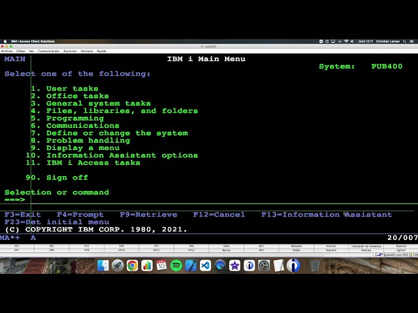This screenshot has height=313, width=418.
Task: Click the Borrar keypad button
Action: pyautogui.click(x=226, y=250)
